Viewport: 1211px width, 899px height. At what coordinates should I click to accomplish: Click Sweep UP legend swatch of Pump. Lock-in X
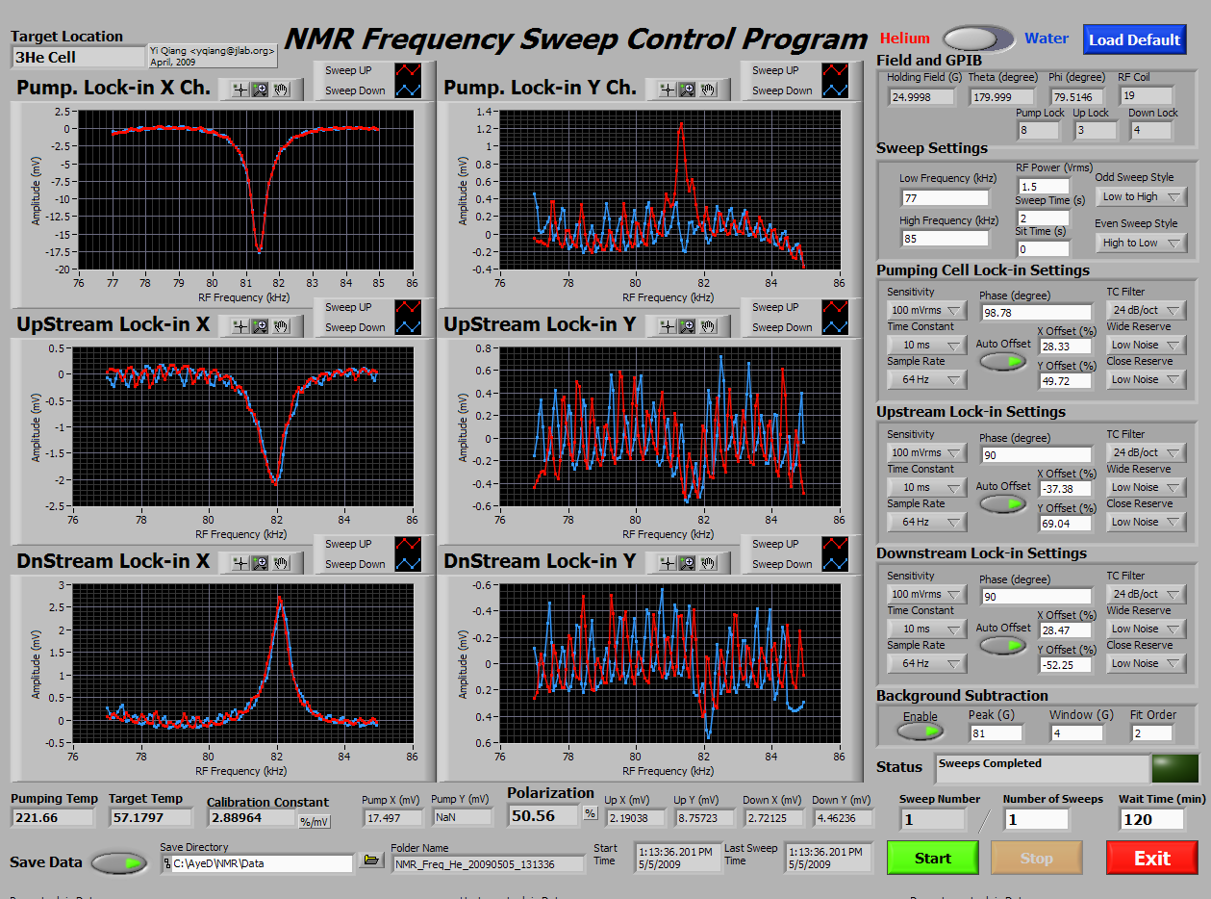tap(409, 70)
